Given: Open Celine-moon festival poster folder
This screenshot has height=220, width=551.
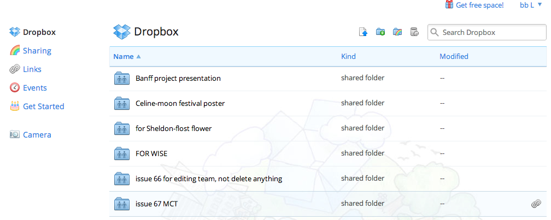Looking at the screenshot, I should coord(180,103).
